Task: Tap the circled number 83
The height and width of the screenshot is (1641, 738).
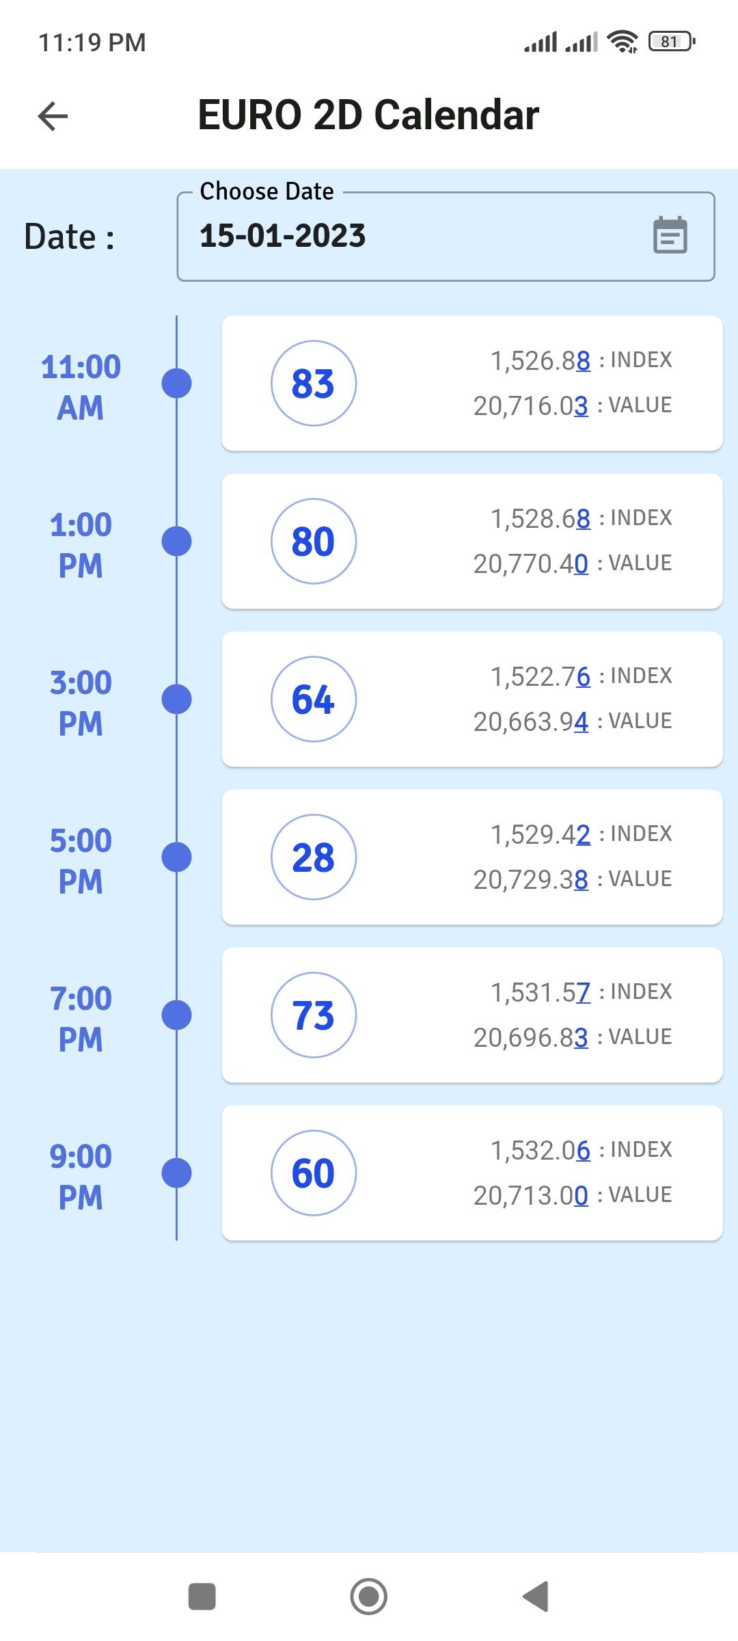Action: 313,383
